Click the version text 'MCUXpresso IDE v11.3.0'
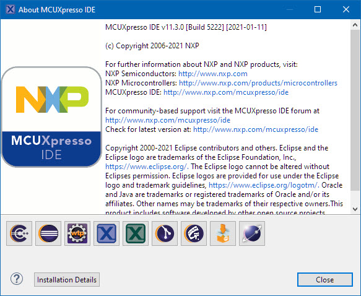 [144, 27]
